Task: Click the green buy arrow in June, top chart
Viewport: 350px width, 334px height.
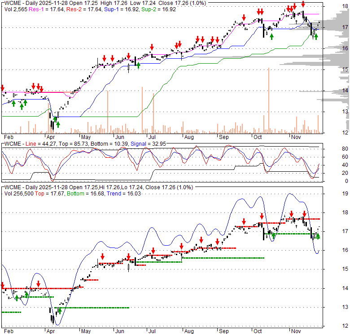Action: (x=138, y=65)
